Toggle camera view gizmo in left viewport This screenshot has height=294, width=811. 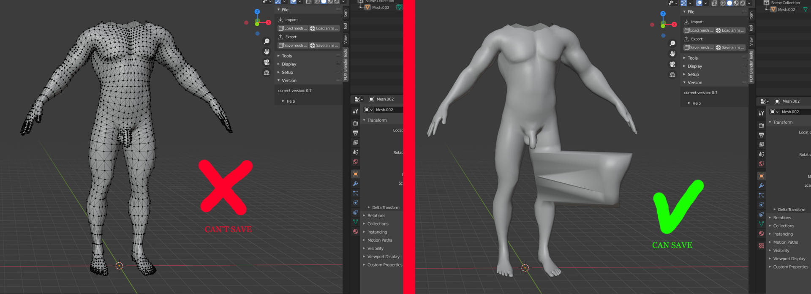coord(267,62)
